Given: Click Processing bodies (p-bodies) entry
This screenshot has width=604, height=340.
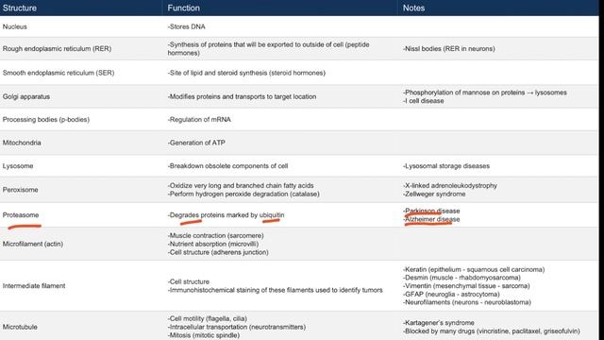Looking at the screenshot, I should coord(46,120).
